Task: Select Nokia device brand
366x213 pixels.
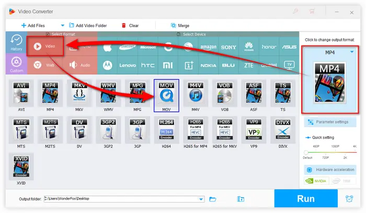Action: (209, 65)
